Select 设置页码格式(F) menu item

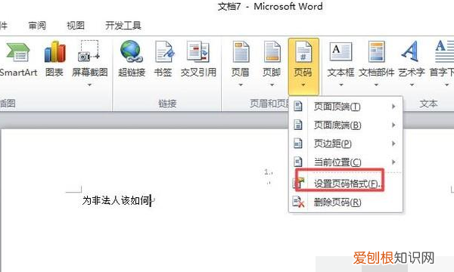tap(346, 184)
